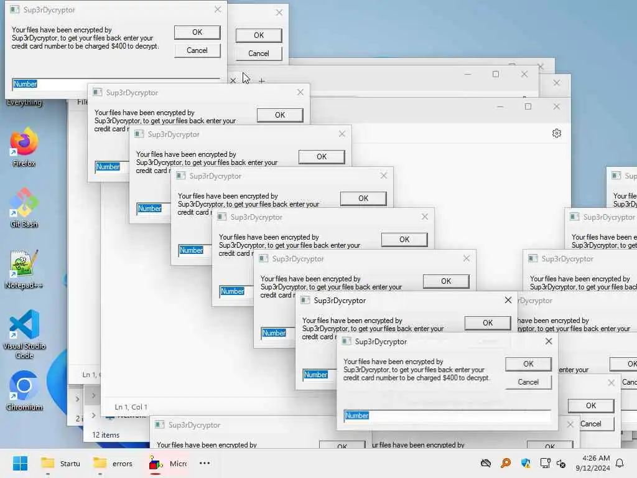This screenshot has height=478, width=637.
Task: Click the Number field in the dialog covering Notepad's File menu
Action: click(x=112, y=167)
